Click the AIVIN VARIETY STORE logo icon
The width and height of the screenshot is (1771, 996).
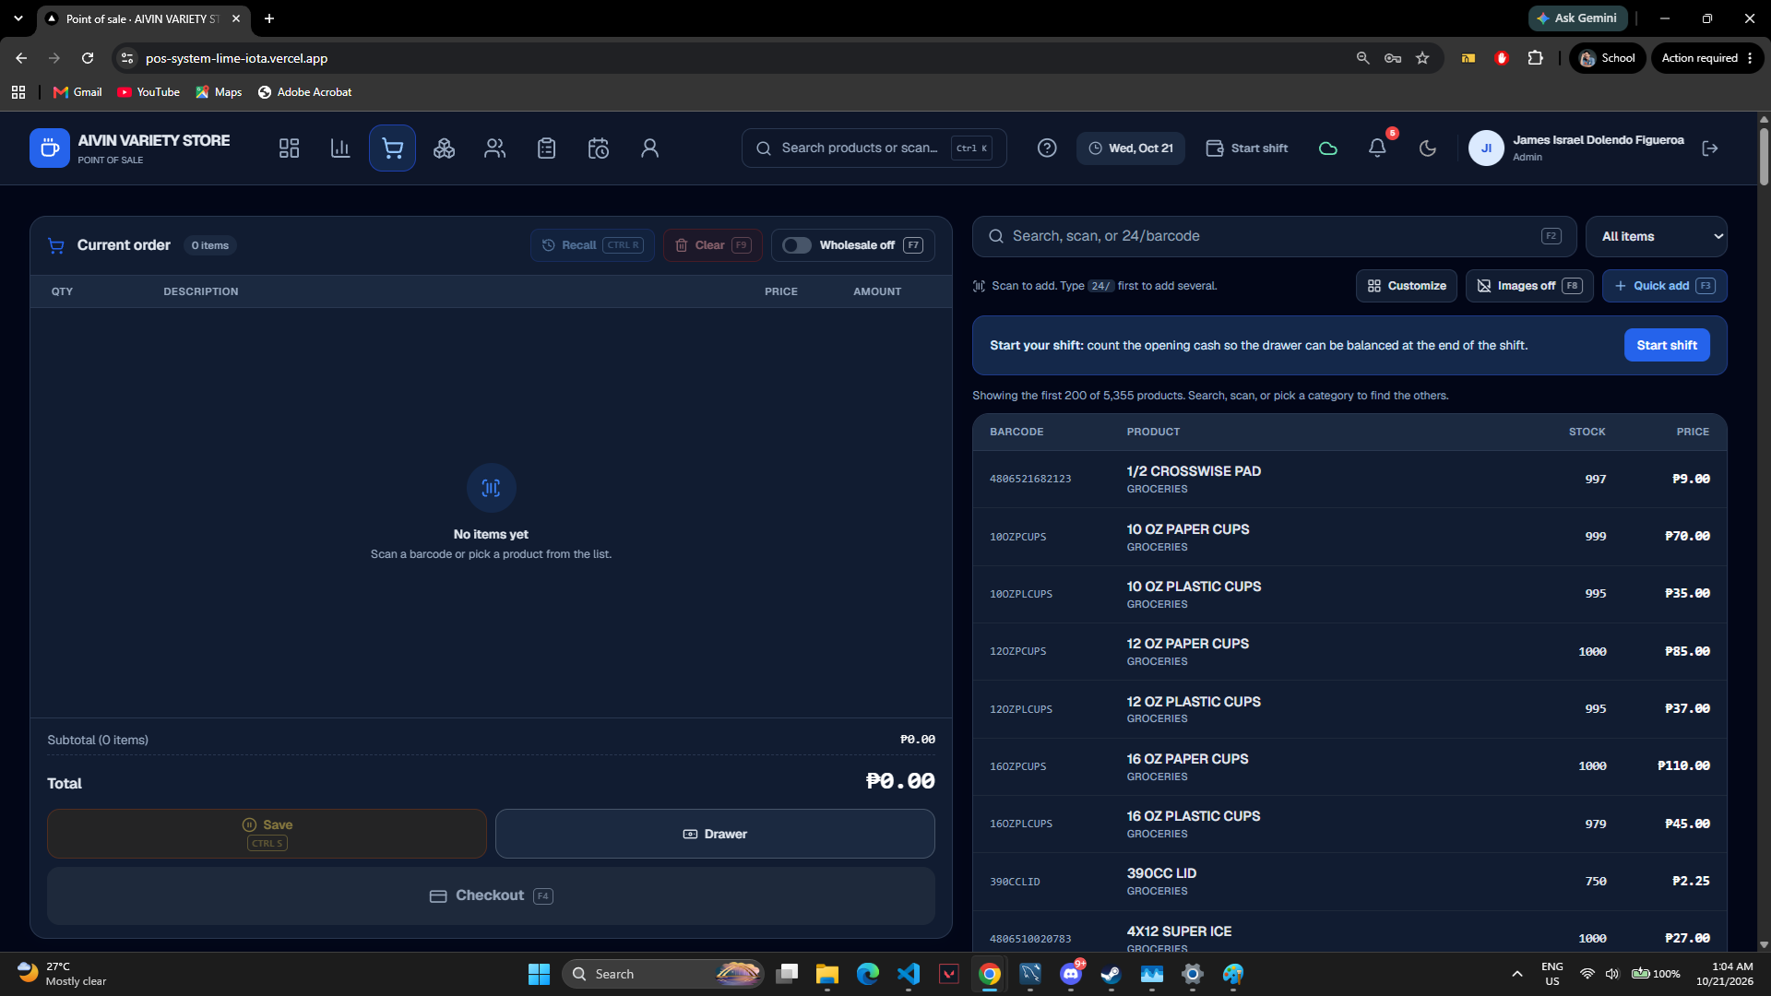click(50, 148)
